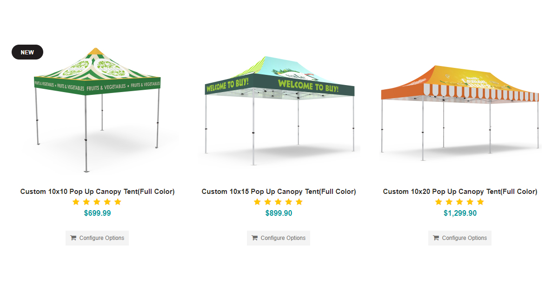Click the $699.99 price
Screen dimensions: 558x292
coord(97,213)
